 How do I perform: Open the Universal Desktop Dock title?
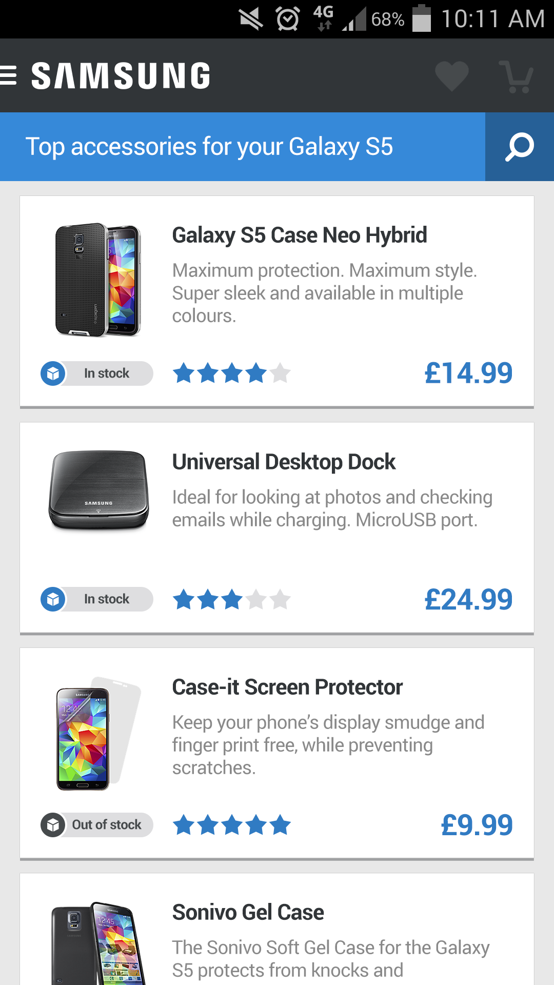(284, 462)
